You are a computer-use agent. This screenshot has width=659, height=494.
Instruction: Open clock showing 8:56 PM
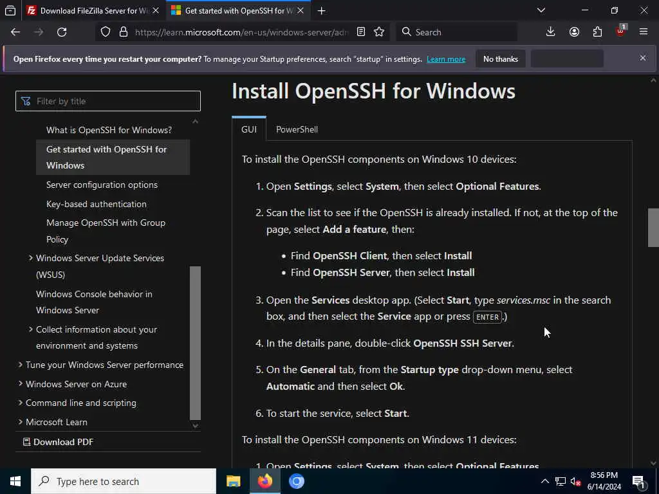pyautogui.click(x=604, y=481)
